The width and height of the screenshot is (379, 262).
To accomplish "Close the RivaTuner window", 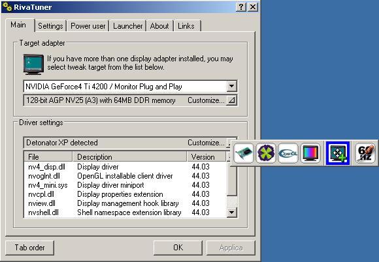I will (x=253, y=7).
